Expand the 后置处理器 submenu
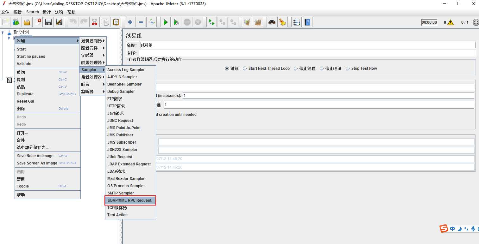This screenshot has width=479, height=244. tap(93, 77)
